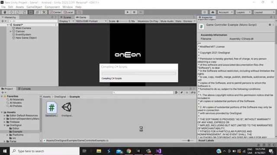This screenshot has width=277, height=155.
Task: Click the favorites star icon
Action: (187, 93)
